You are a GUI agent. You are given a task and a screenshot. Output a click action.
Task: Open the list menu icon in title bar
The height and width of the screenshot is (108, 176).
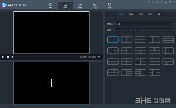coord(161,2)
